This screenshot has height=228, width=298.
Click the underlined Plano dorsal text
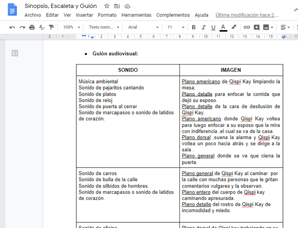(x=196, y=138)
